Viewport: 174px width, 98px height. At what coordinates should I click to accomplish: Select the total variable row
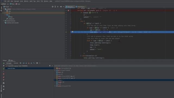[114, 76]
